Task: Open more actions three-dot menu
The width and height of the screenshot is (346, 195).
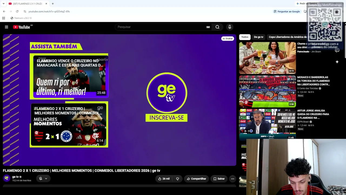Action: click(232, 179)
